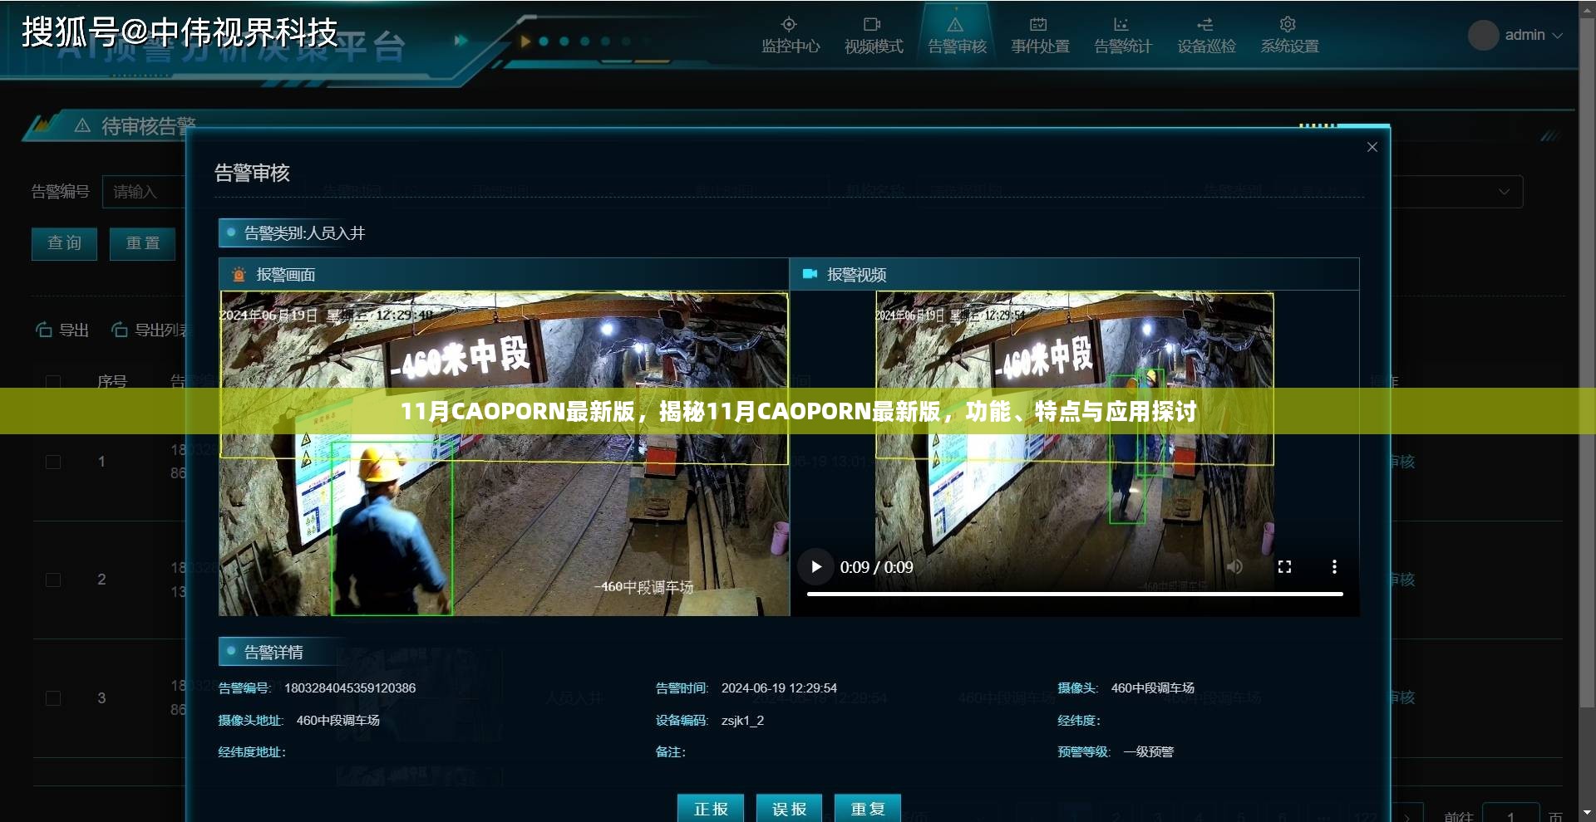This screenshot has height=822, width=1596.
Task: Click the 报警画面 alarm light icon
Action: pyautogui.click(x=239, y=275)
